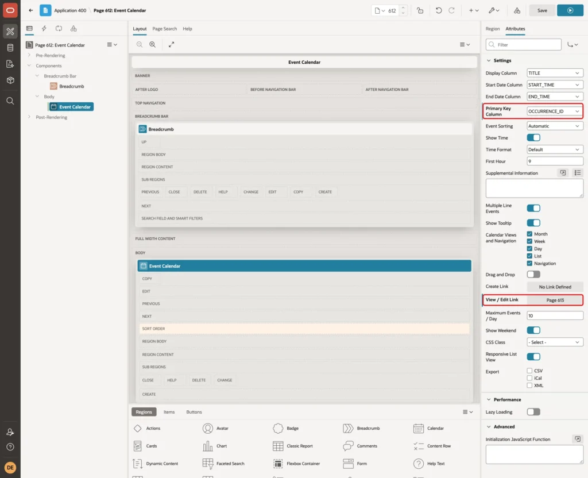Open Shared Components from top toolbar
The height and width of the screenshot is (478, 588).
click(517, 10)
